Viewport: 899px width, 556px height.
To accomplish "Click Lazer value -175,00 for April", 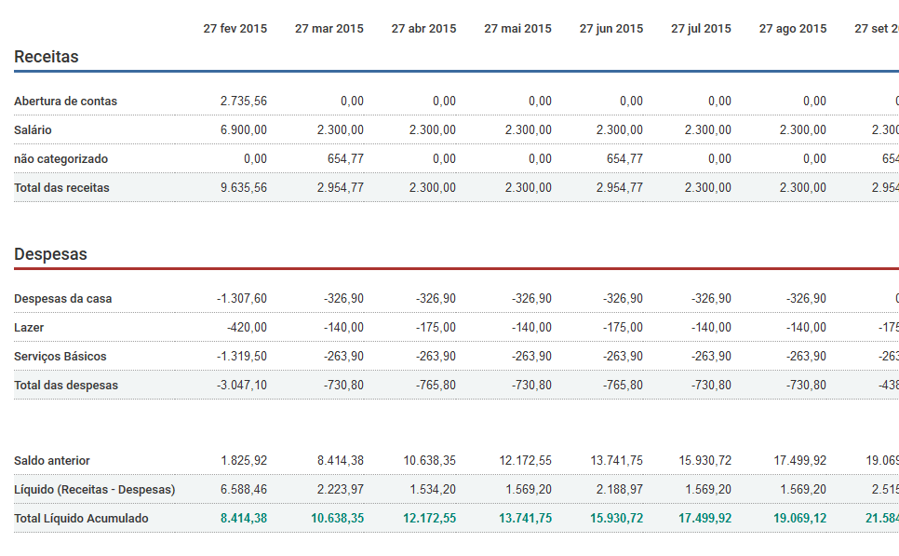I will tap(436, 328).
